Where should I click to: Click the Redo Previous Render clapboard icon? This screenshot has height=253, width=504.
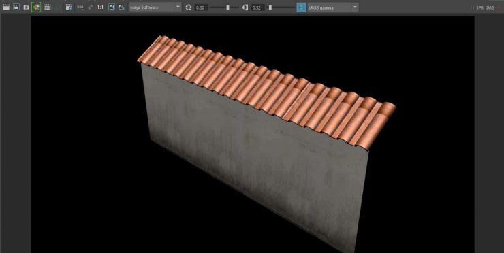[6, 7]
